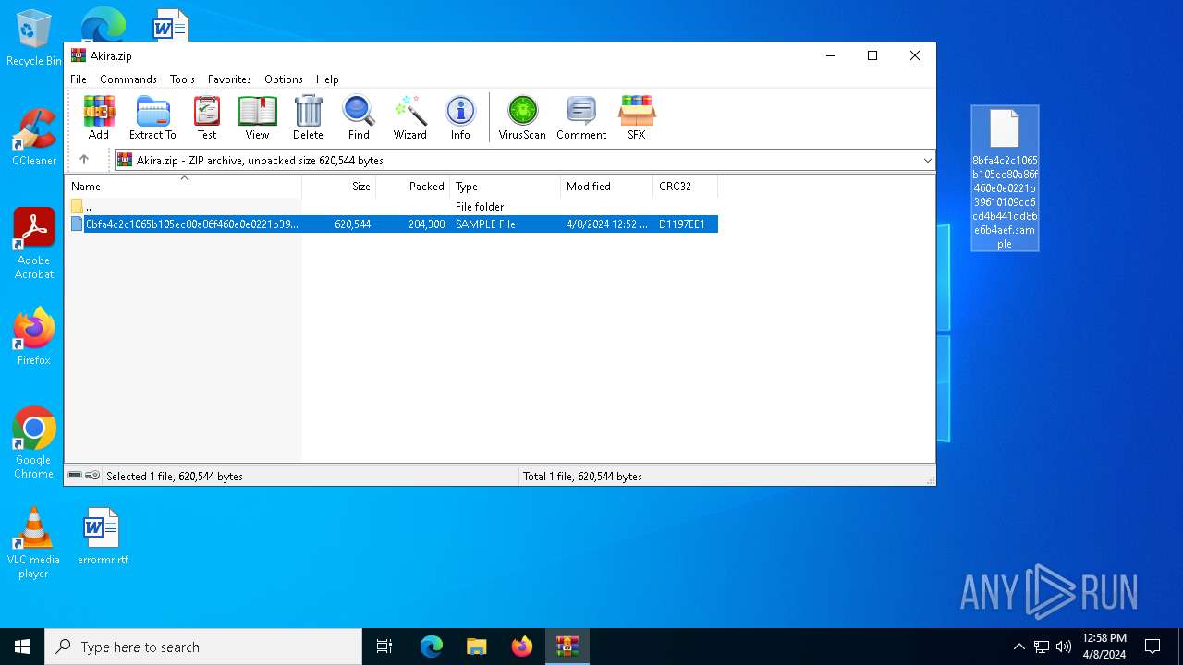Viewport: 1183px width, 665px height.
Task: Click the 620,544 size cell
Action: (x=352, y=224)
